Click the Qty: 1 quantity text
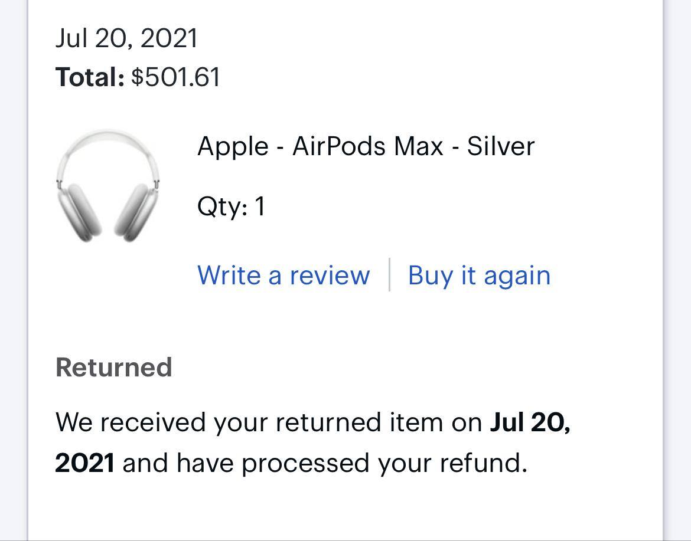The width and height of the screenshot is (691, 541). pos(232,206)
